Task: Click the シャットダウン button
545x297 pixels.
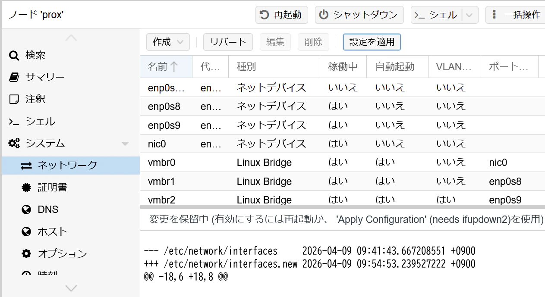Action: click(359, 15)
